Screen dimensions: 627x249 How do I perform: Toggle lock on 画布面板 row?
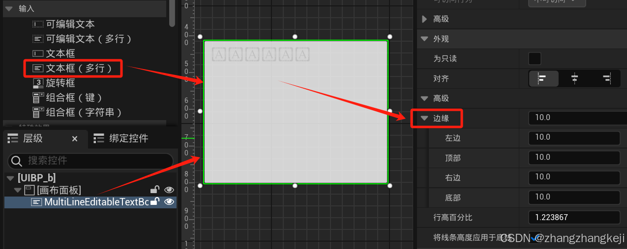(x=154, y=190)
